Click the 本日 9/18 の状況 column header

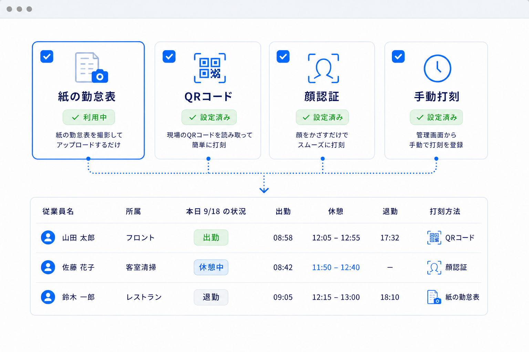coord(216,211)
